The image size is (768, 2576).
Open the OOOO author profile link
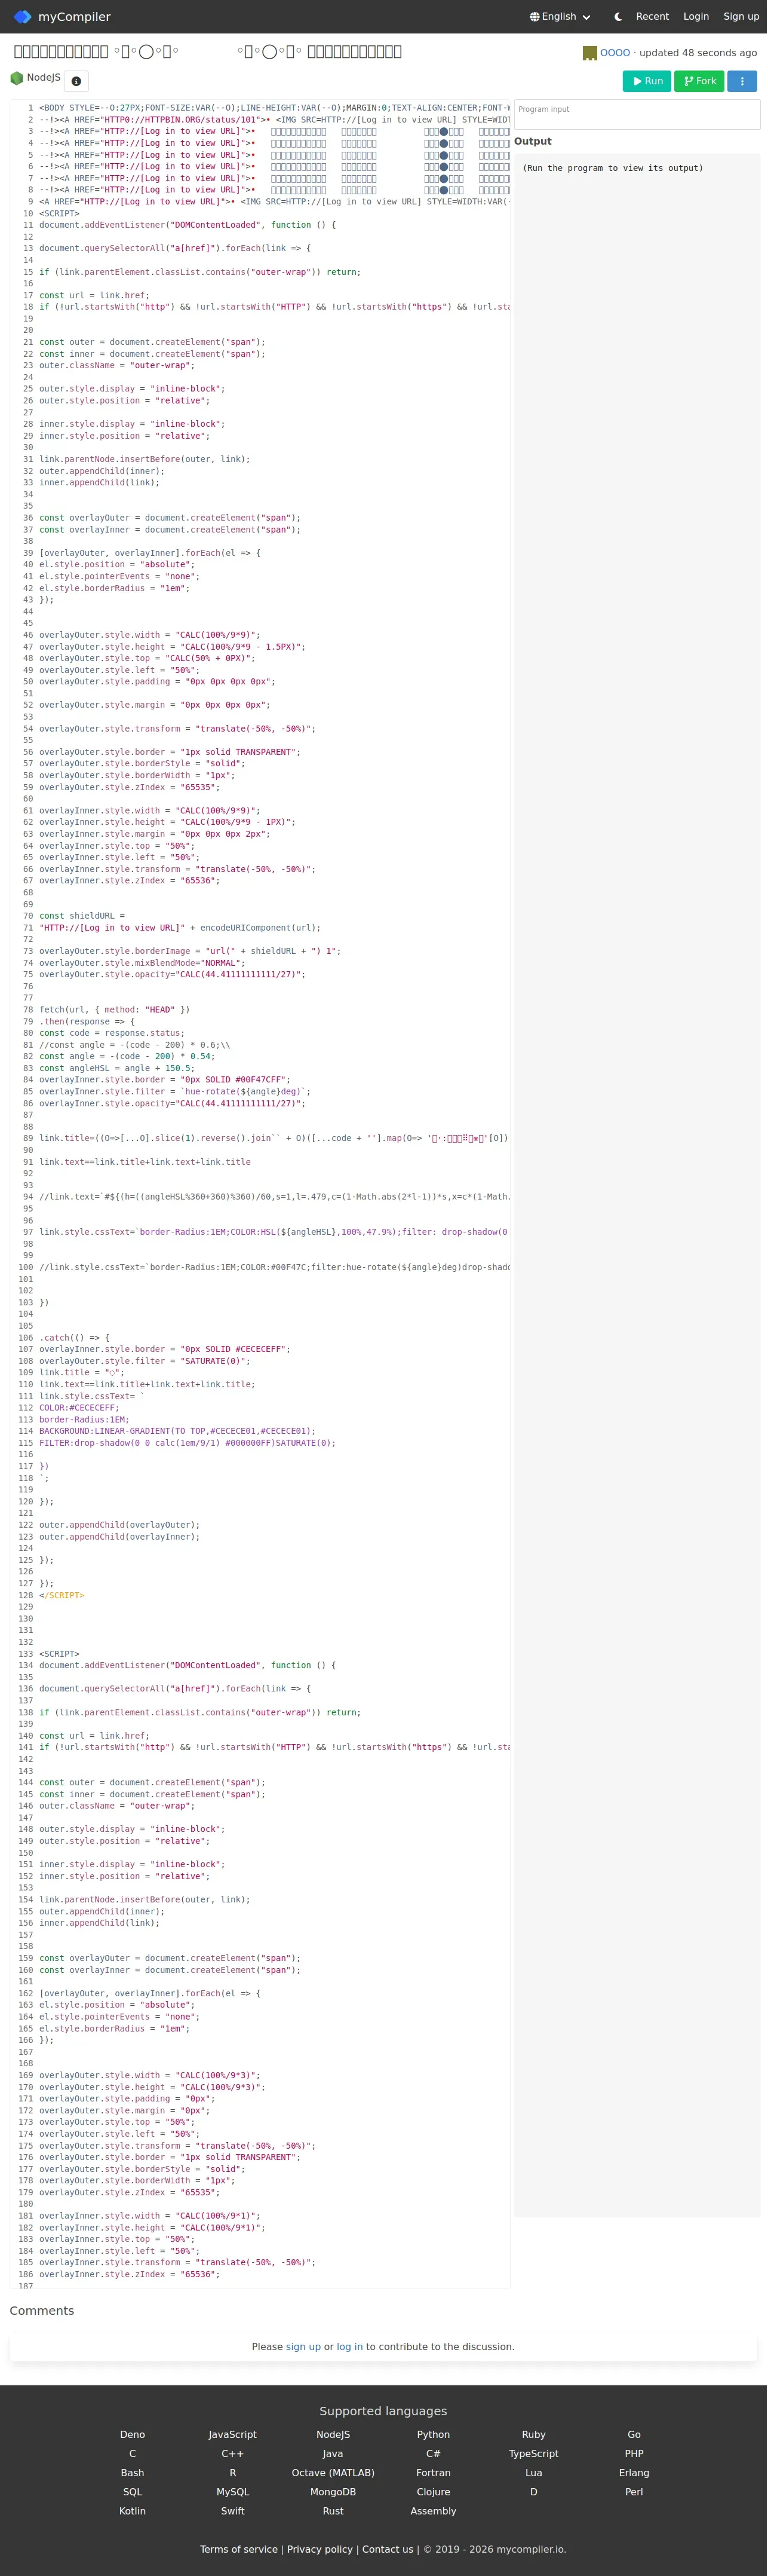615,53
